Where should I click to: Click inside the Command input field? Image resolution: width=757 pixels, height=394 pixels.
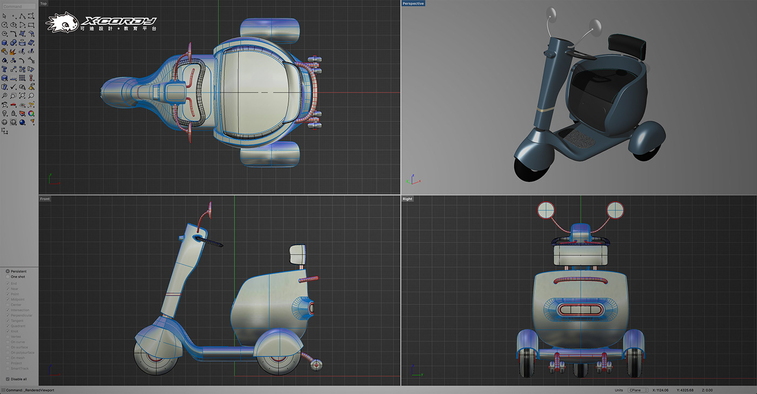point(19,6)
